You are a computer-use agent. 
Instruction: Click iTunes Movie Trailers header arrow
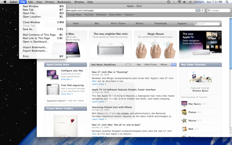(85, 108)
